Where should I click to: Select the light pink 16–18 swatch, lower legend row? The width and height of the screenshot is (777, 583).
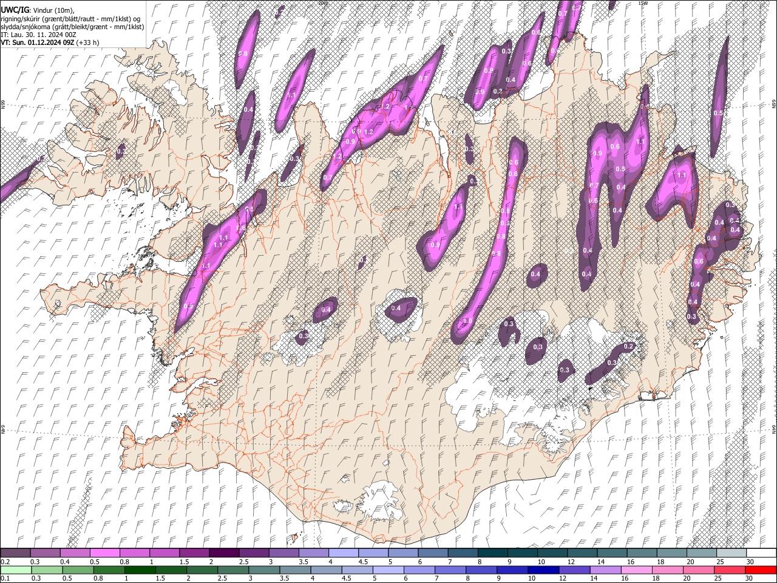[637, 570]
